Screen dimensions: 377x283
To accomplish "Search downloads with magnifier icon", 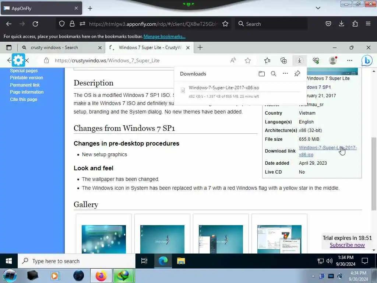I will click(274, 74).
